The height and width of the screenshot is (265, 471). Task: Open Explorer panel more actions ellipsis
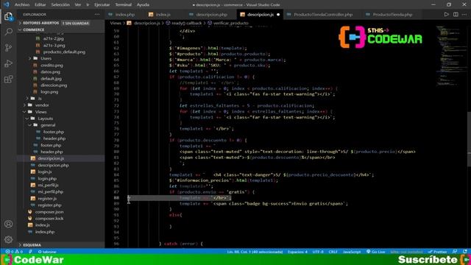(96, 15)
